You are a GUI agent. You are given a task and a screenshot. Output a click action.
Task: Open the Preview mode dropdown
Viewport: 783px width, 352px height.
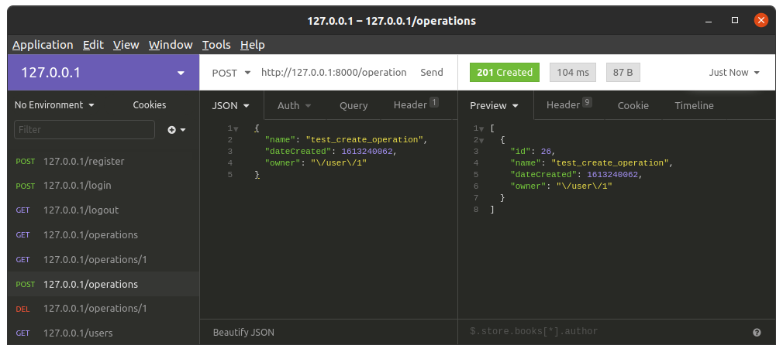(x=494, y=106)
